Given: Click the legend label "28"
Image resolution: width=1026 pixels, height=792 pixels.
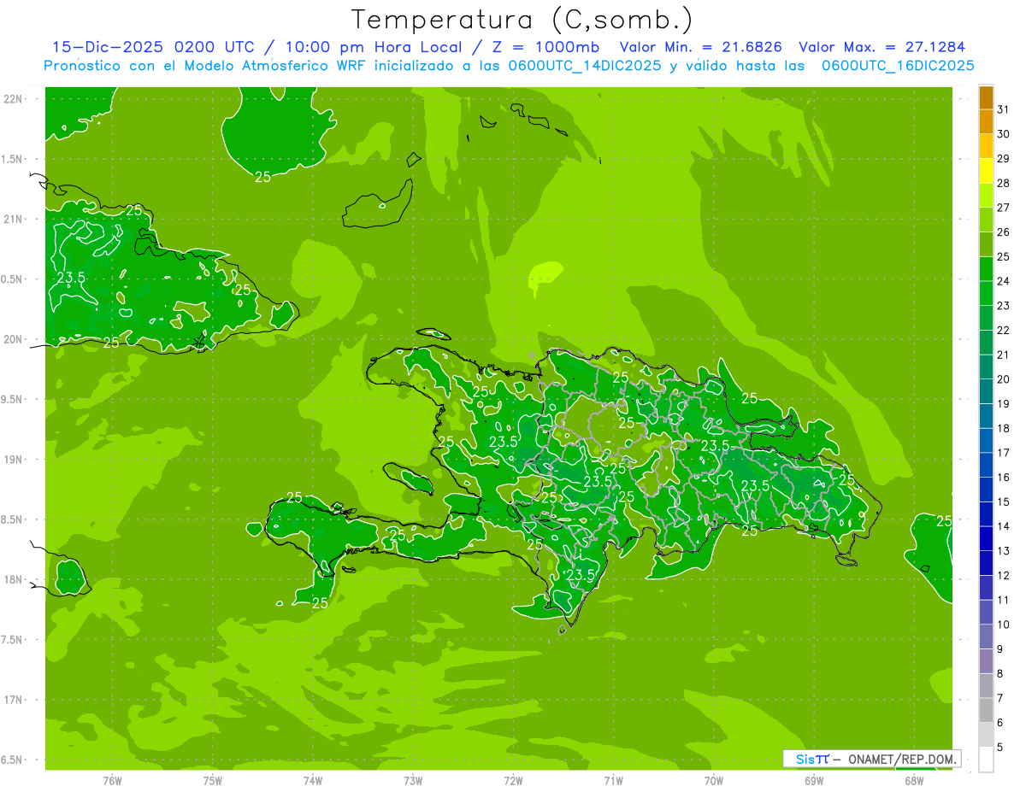Looking at the screenshot, I should 1003,183.
